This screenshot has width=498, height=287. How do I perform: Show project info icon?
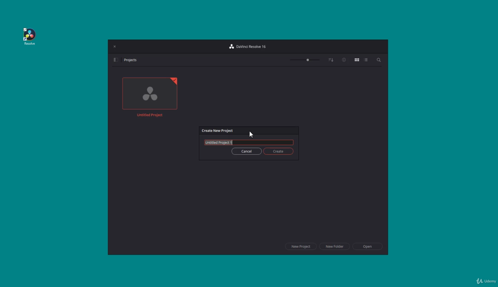coord(344,60)
